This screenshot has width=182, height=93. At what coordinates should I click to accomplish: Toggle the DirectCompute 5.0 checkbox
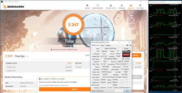coord(120,88)
